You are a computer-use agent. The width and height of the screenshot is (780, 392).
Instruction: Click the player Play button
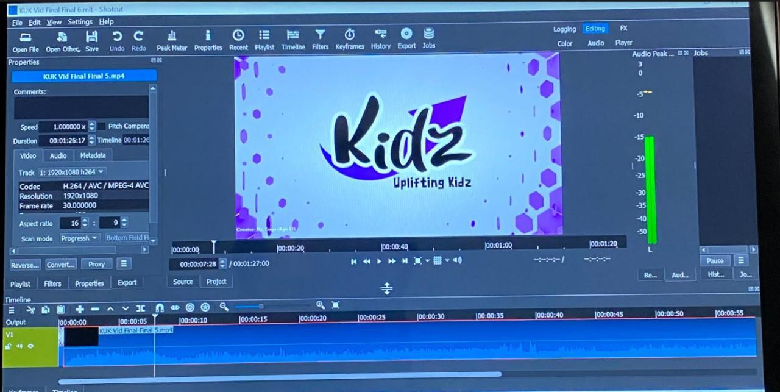coord(379,261)
